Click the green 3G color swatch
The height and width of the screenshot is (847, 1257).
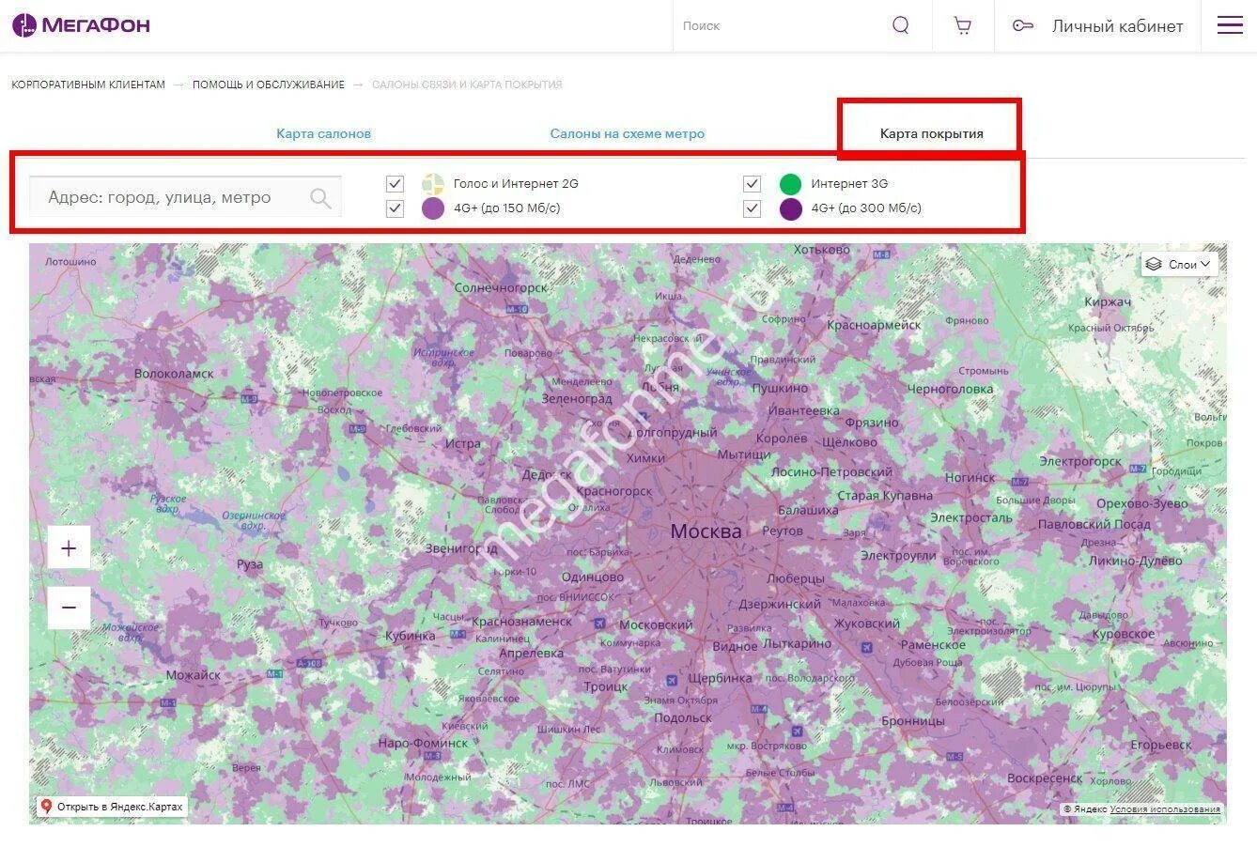(x=791, y=184)
